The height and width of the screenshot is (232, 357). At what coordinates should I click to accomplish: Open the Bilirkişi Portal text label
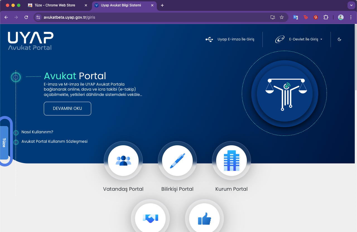pos(177,189)
